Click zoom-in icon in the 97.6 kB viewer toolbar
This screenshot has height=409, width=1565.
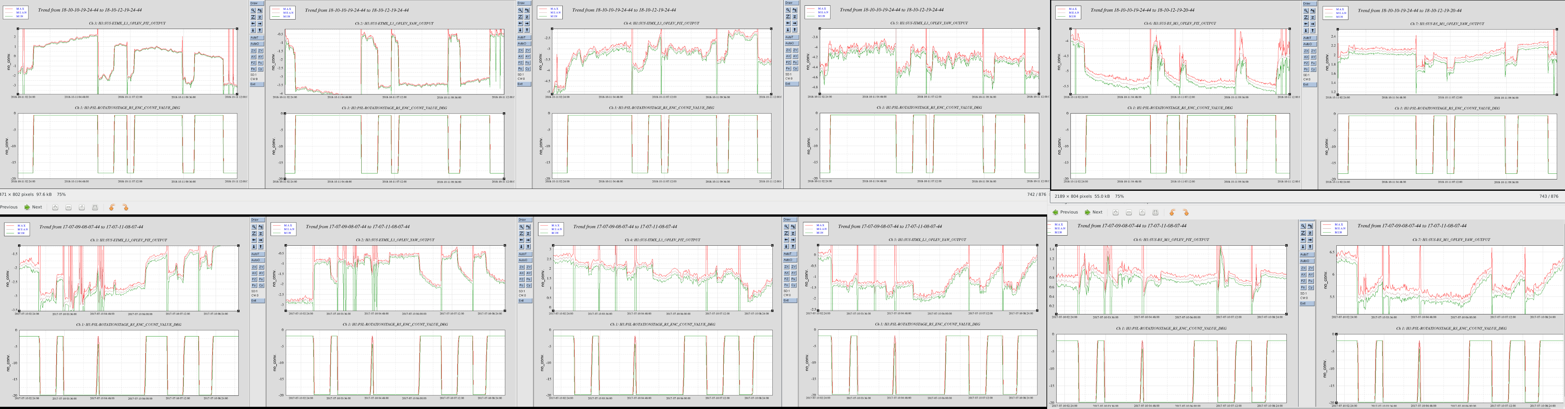tap(55, 207)
